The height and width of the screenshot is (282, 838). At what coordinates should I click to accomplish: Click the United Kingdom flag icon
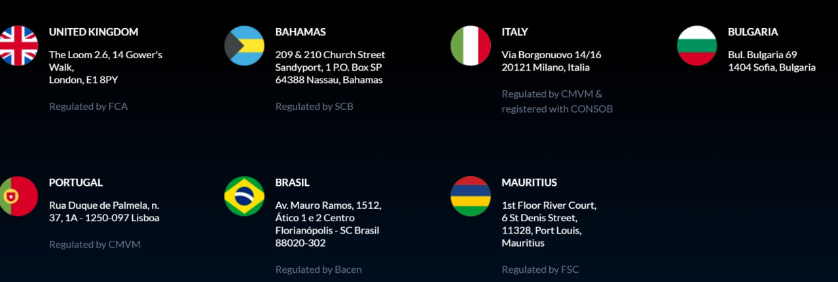click(18, 46)
